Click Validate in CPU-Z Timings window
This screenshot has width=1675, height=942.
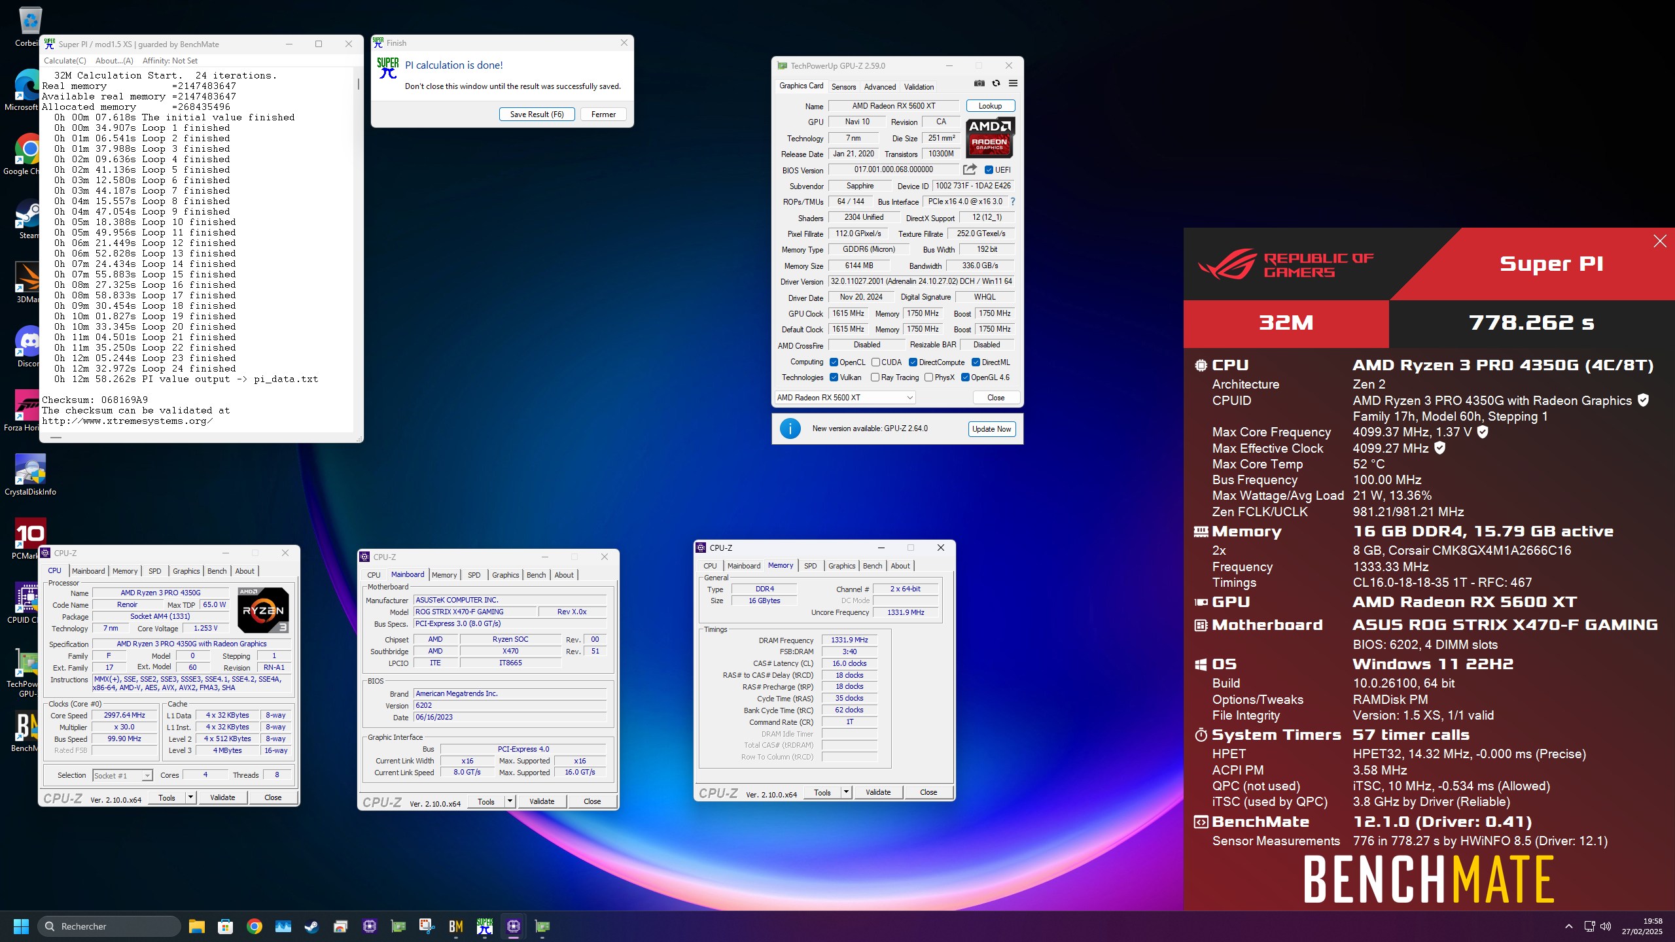(877, 792)
